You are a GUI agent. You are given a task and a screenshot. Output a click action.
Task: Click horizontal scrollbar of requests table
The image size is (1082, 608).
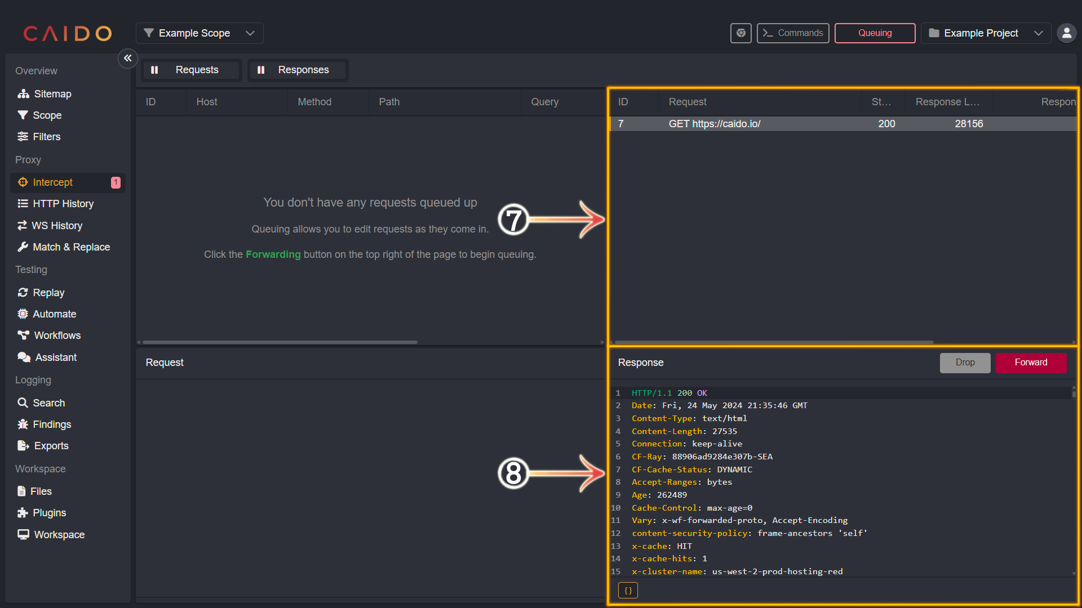point(280,342)
